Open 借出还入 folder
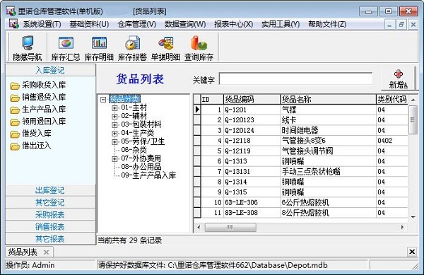This screenshot has height=275, width=424. [x=15, y=146]
